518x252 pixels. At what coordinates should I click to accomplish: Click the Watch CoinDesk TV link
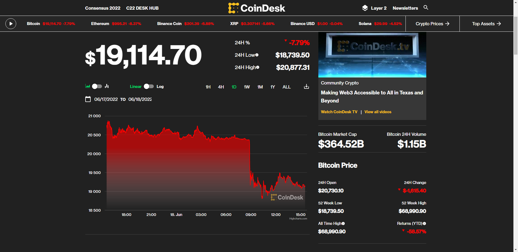click(339, 112)
